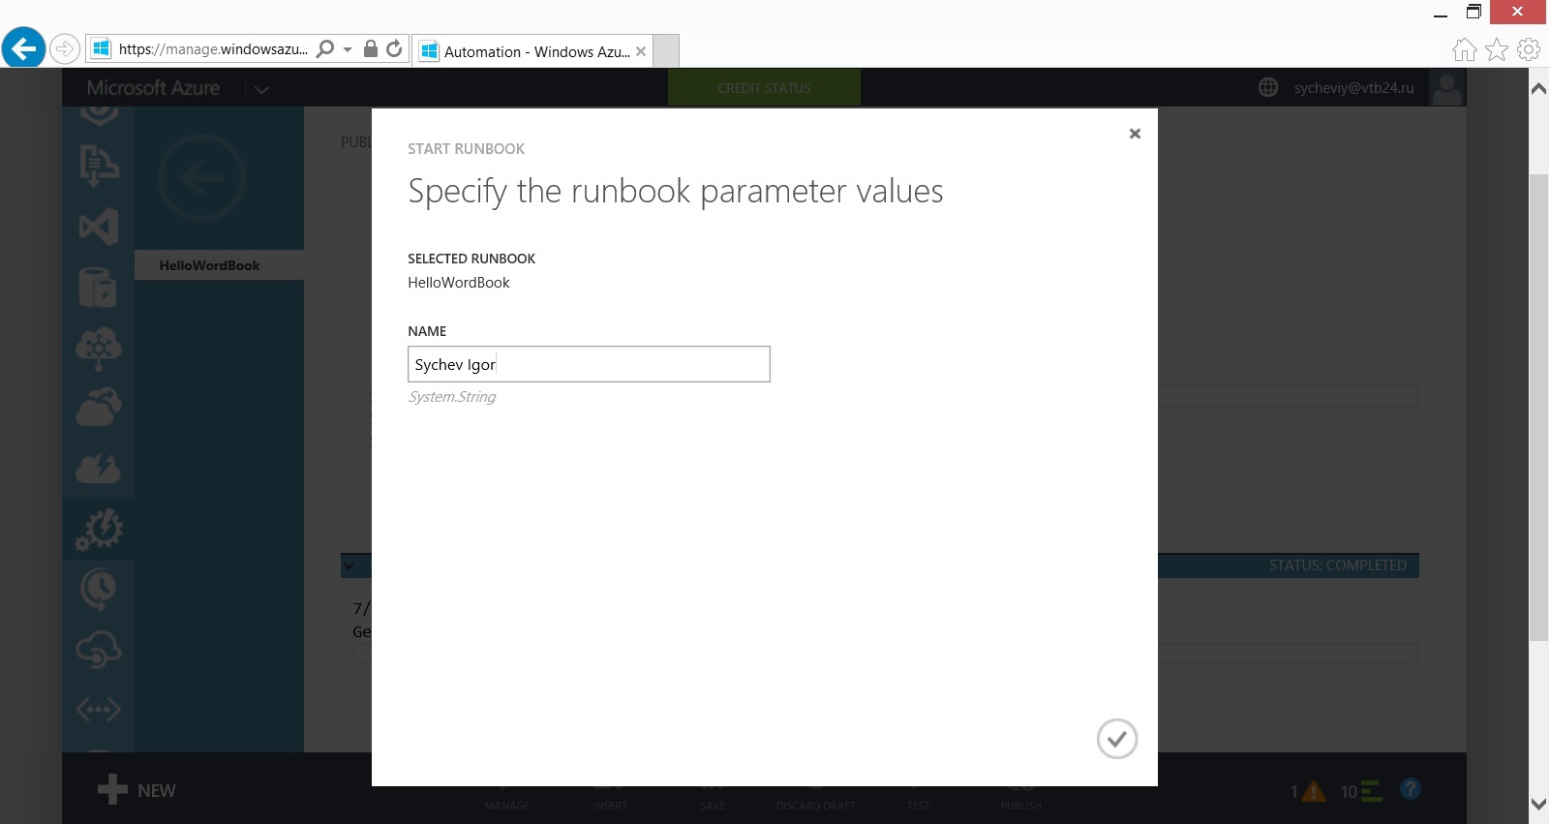Confirm parameters with the checkmark button
Screen dimensions: 1550x824
click(1116, 739)
